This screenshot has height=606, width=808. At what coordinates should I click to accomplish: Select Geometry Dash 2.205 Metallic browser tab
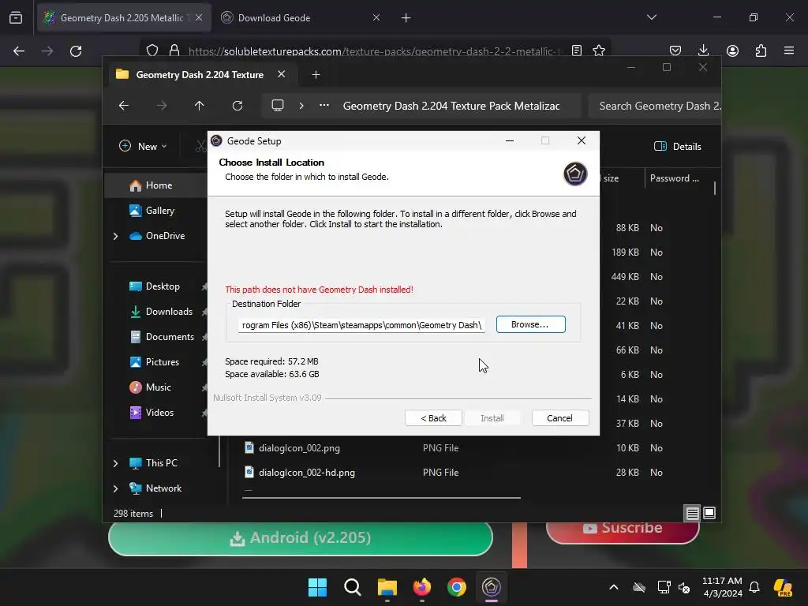point(122,18)
